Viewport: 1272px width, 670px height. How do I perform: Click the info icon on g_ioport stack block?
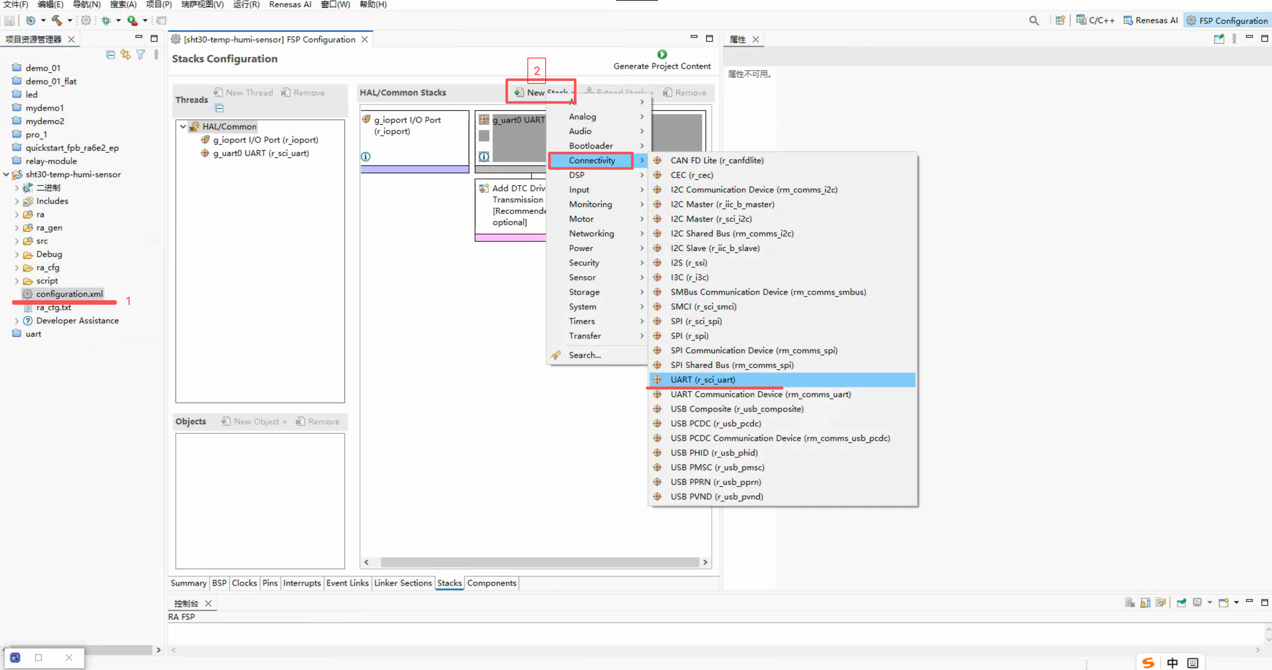pos(365,157)
